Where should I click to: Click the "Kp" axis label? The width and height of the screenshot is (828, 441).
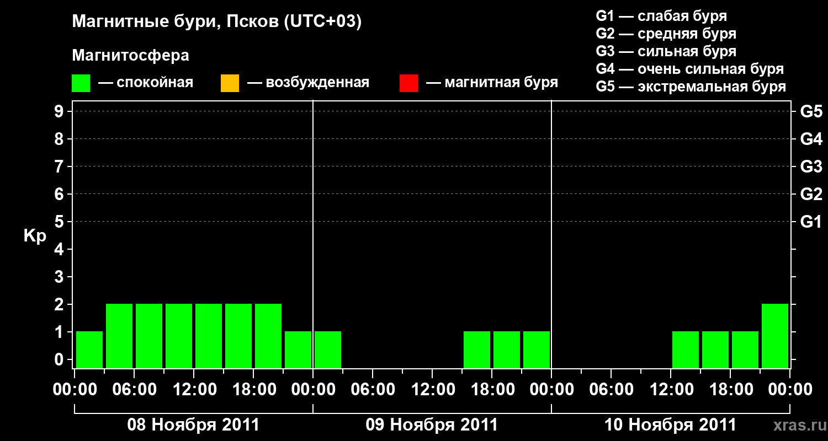pyautogui.click(x=35, y=236)
